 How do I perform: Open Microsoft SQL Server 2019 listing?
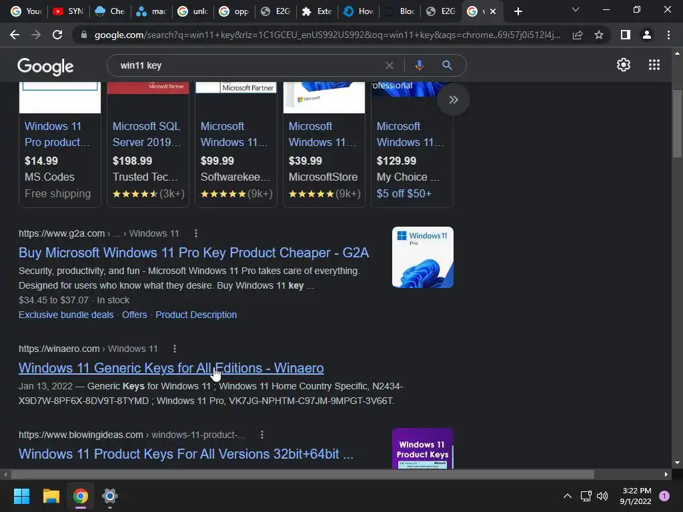point(146,134)
